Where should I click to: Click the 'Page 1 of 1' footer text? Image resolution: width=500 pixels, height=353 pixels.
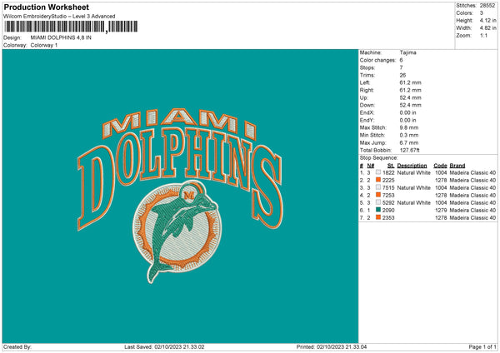[482, 346]
